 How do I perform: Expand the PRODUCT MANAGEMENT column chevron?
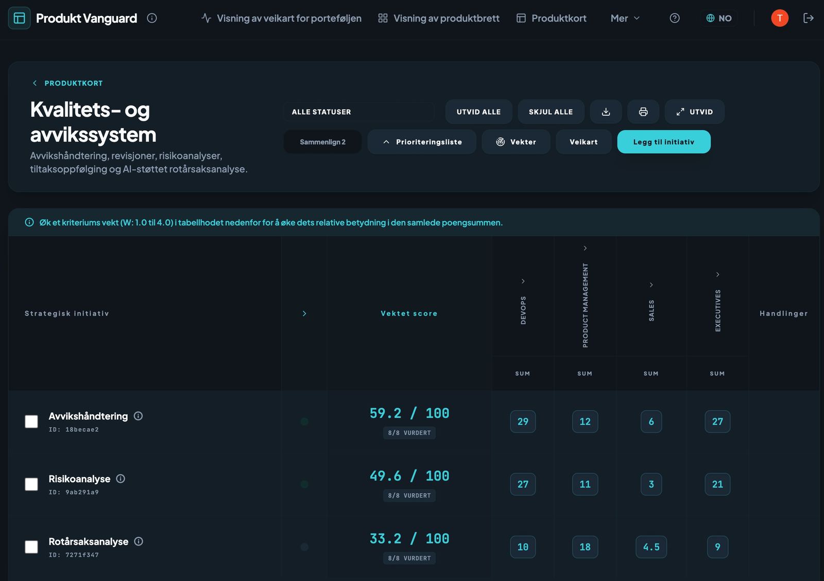[585, 248]
